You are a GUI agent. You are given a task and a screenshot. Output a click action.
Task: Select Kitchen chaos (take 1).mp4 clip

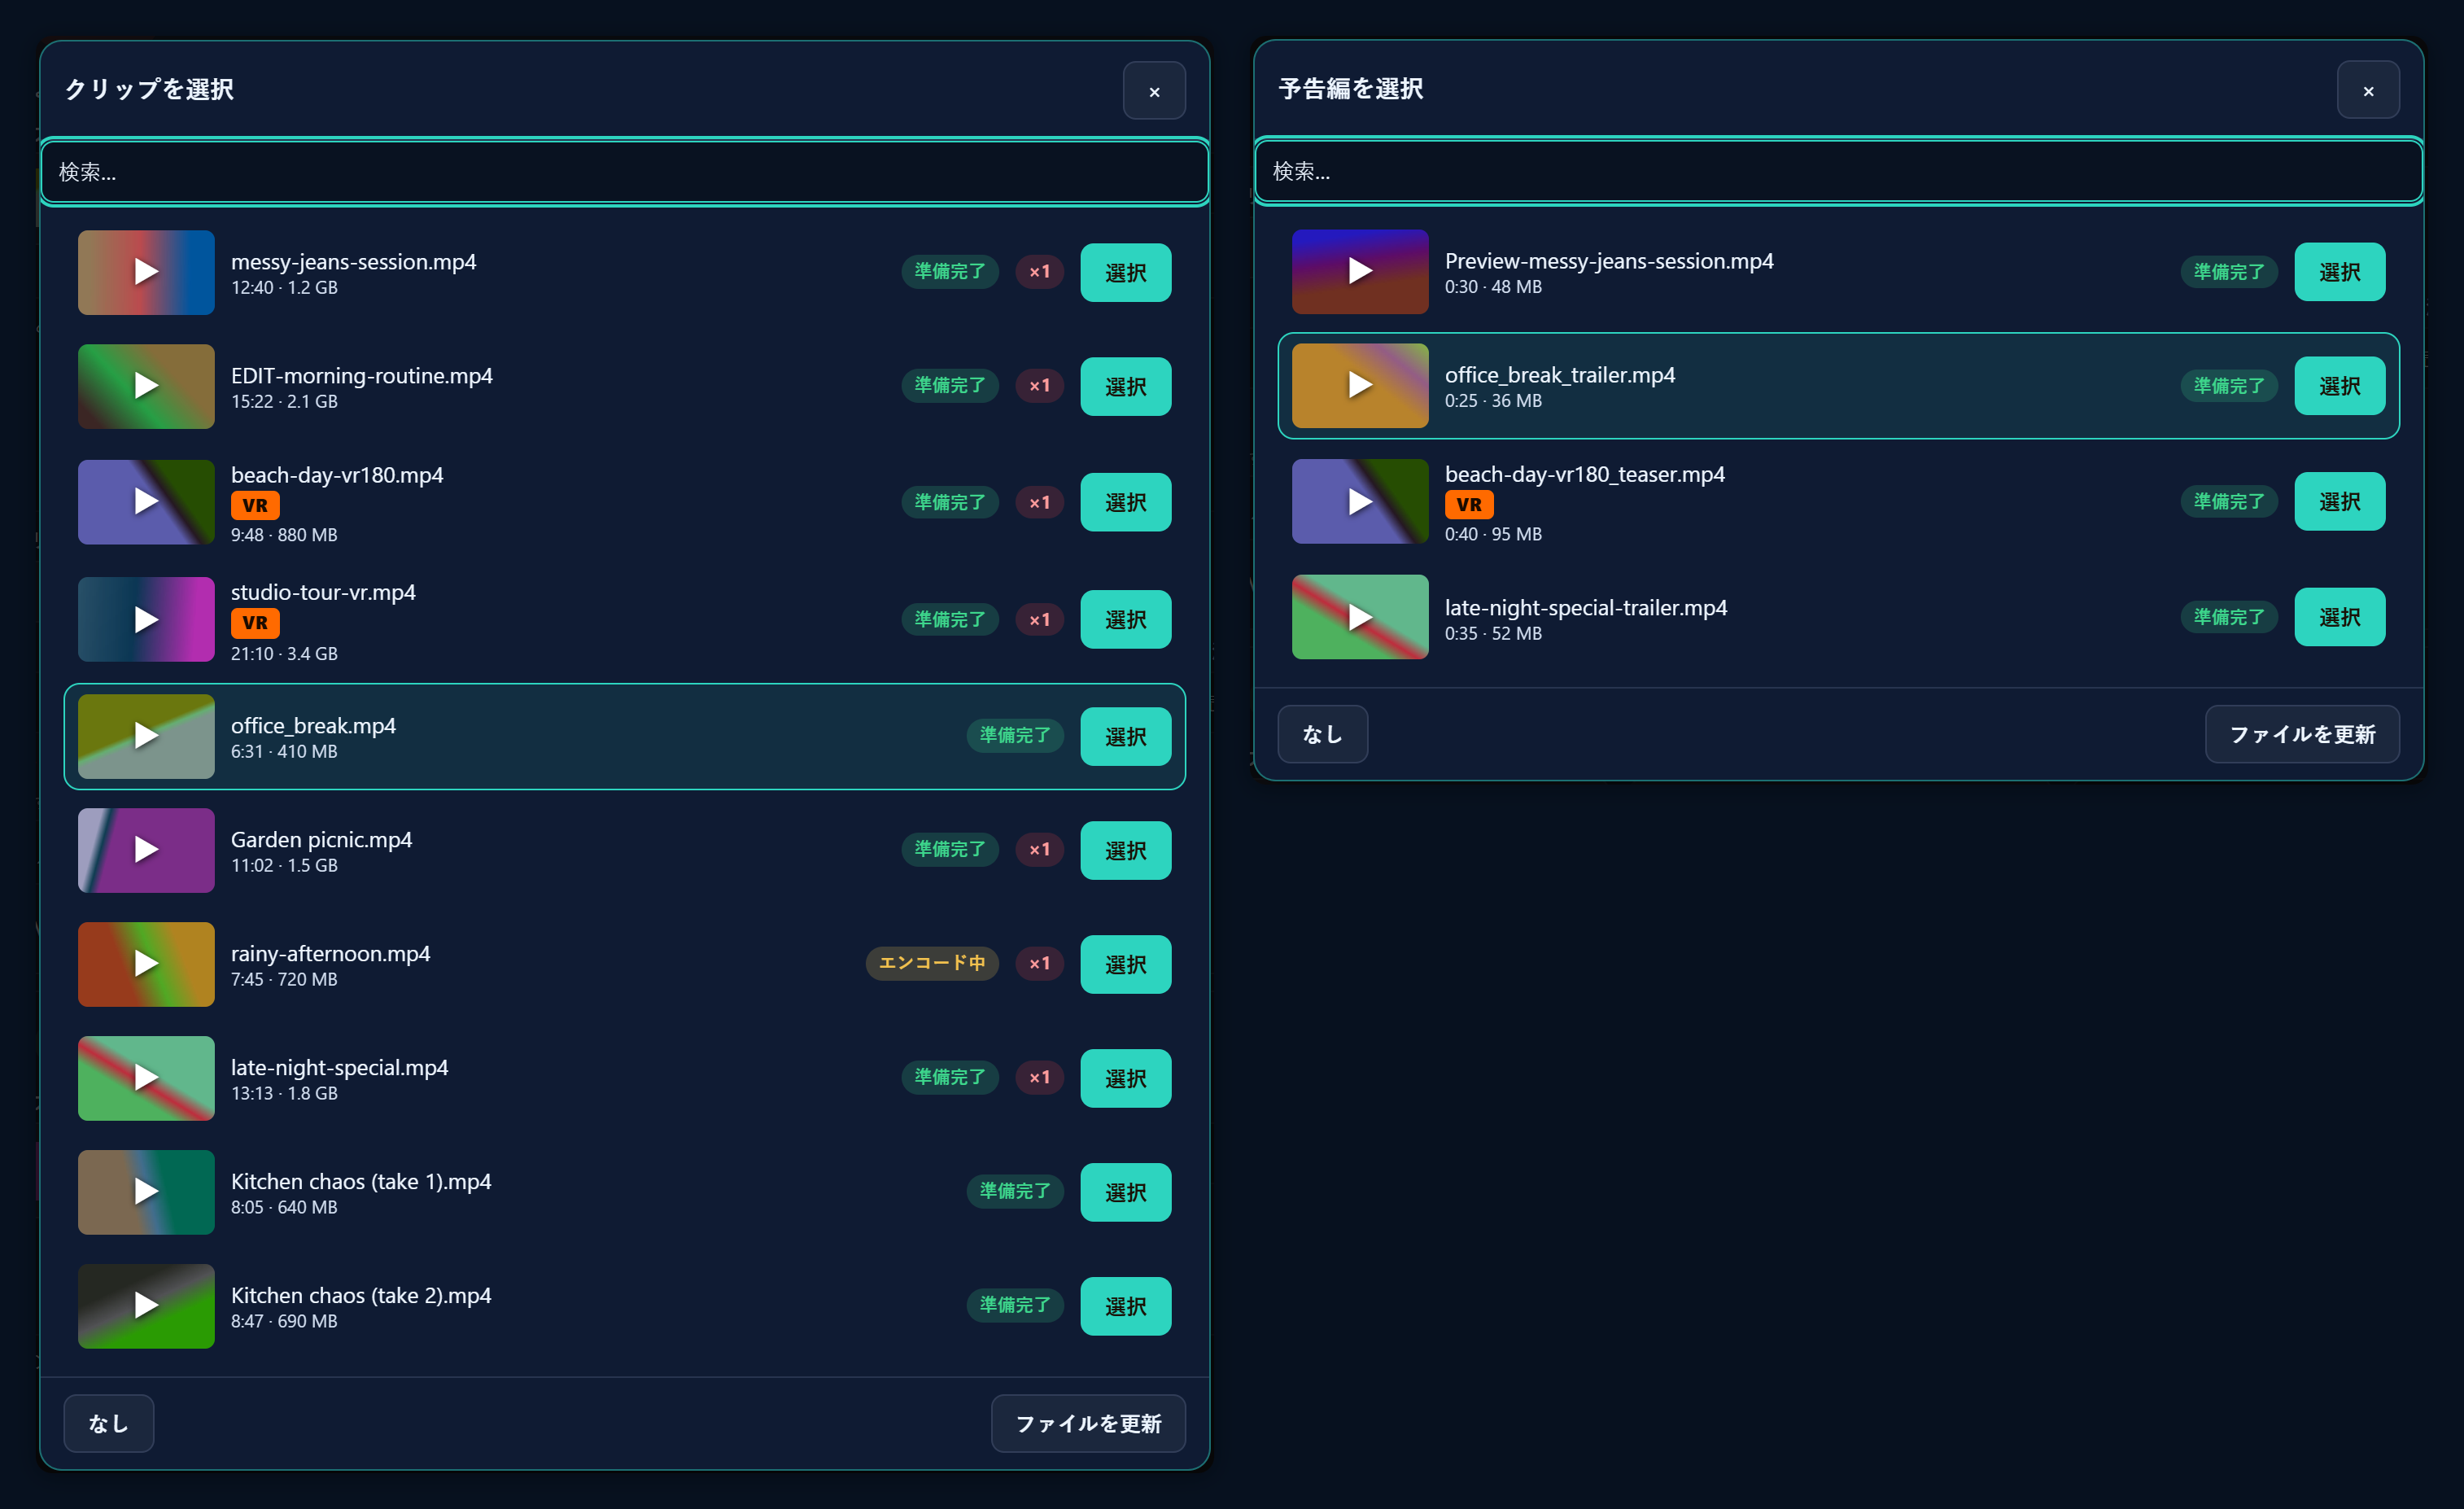[1125, 1192]
